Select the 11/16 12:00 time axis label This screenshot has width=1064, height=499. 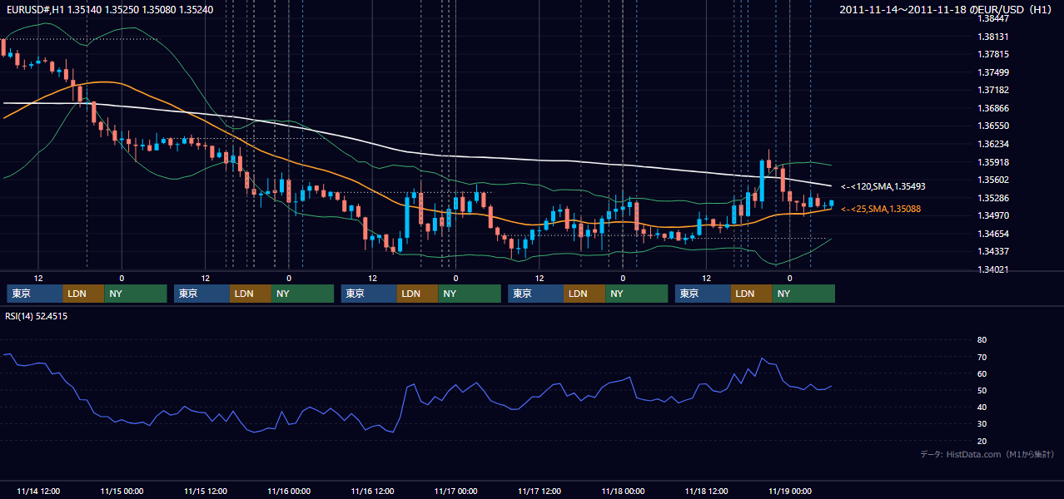(372, 491)
